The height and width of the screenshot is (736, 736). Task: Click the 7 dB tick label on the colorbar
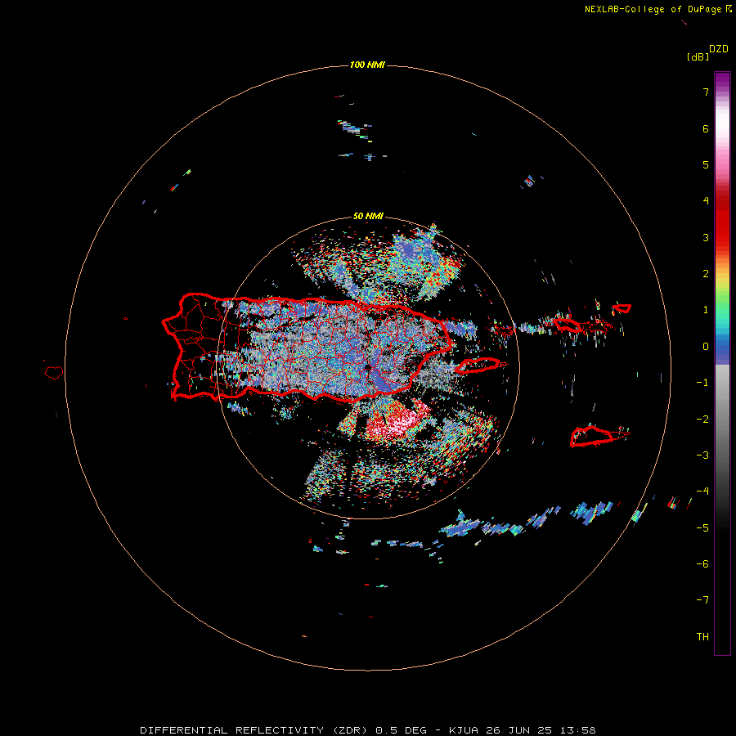pyautogui.click(x=706, y=92)
